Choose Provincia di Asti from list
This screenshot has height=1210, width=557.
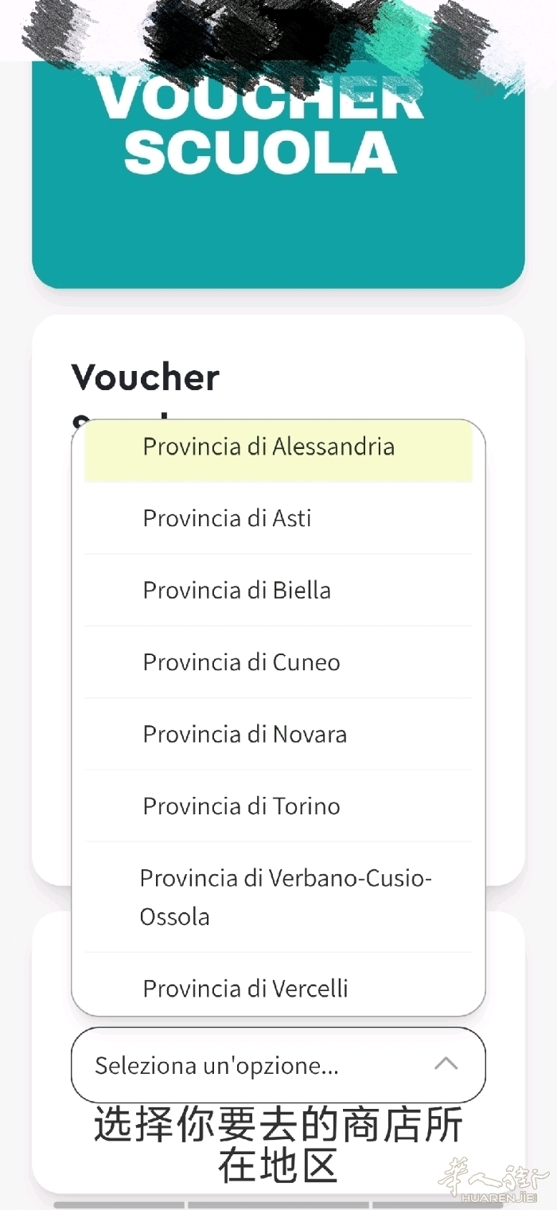point(278,518)
